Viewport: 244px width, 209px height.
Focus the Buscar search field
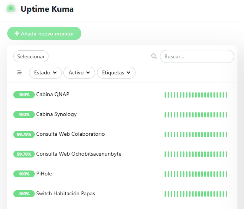tap(197, 56)
